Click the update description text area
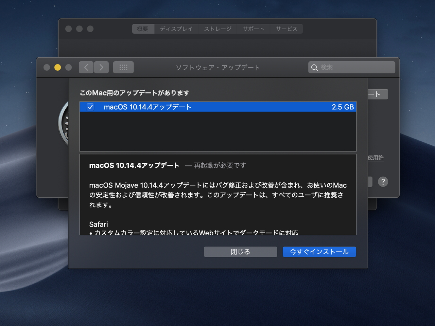The height and width of the screenshot is (326, 435). click(217, 195)
